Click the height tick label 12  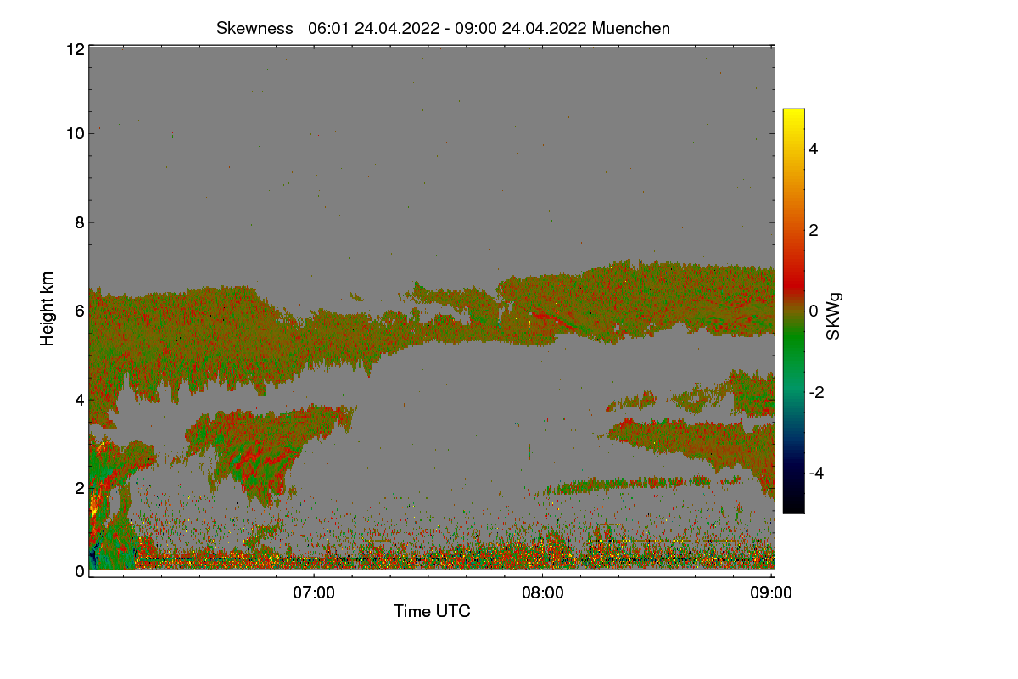click(x=74, y=49)
